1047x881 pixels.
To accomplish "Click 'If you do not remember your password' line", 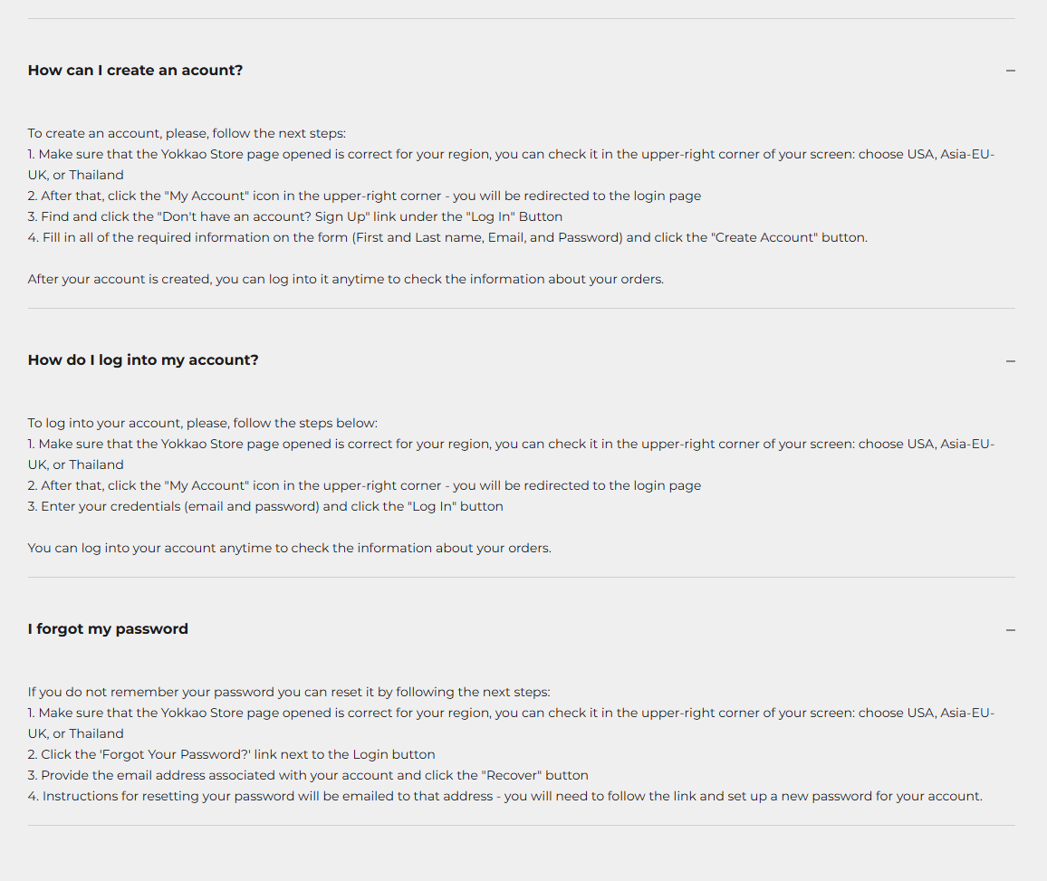I will coord(288,692).
